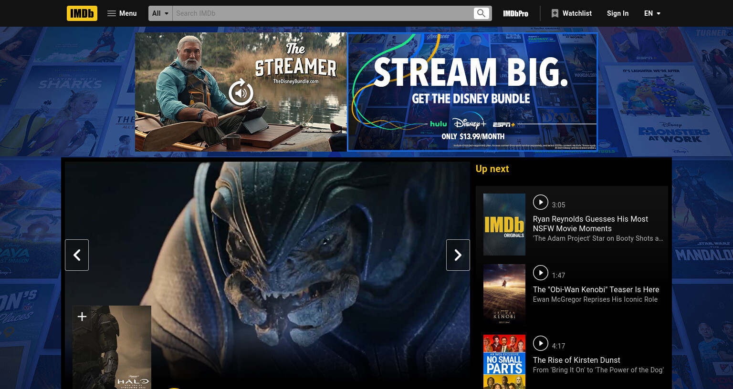Click Sign In
The image size is (733, 389).
click(x=618, y=13)
